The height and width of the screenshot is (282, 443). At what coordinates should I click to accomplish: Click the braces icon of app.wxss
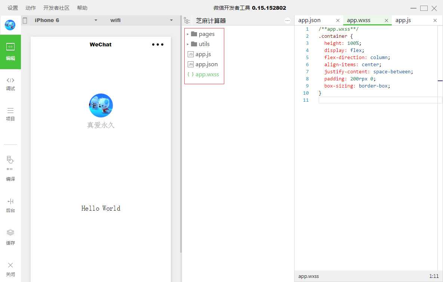[191, 74]
